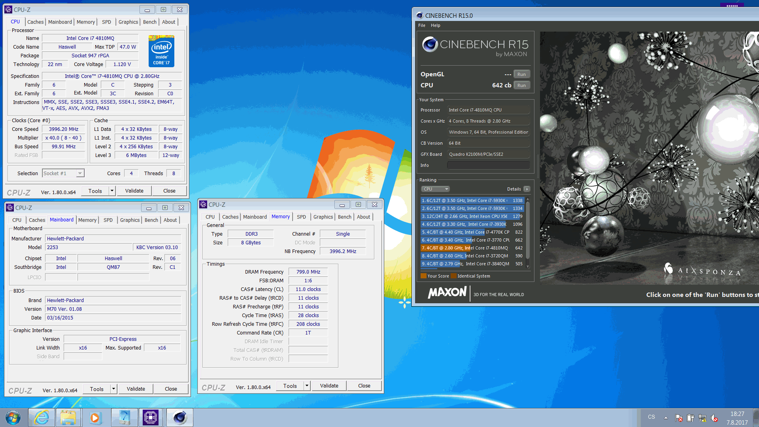
Task: Click BIOS Version field M70 Ver. 01.08
Action: point(113,309)
